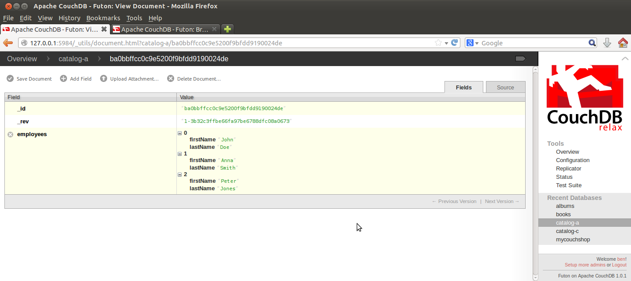Screen dimensions: 631x281
Task: Open the View menu
Action: click(x=45, y=18)
